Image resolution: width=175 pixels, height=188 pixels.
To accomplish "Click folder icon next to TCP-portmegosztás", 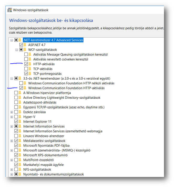I will click(x=30, y=74).
